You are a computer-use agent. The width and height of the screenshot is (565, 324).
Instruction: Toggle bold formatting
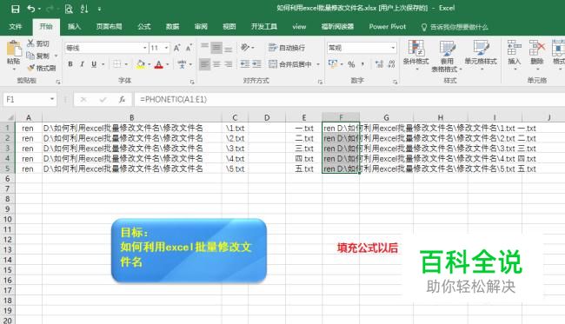coord(70,64)
